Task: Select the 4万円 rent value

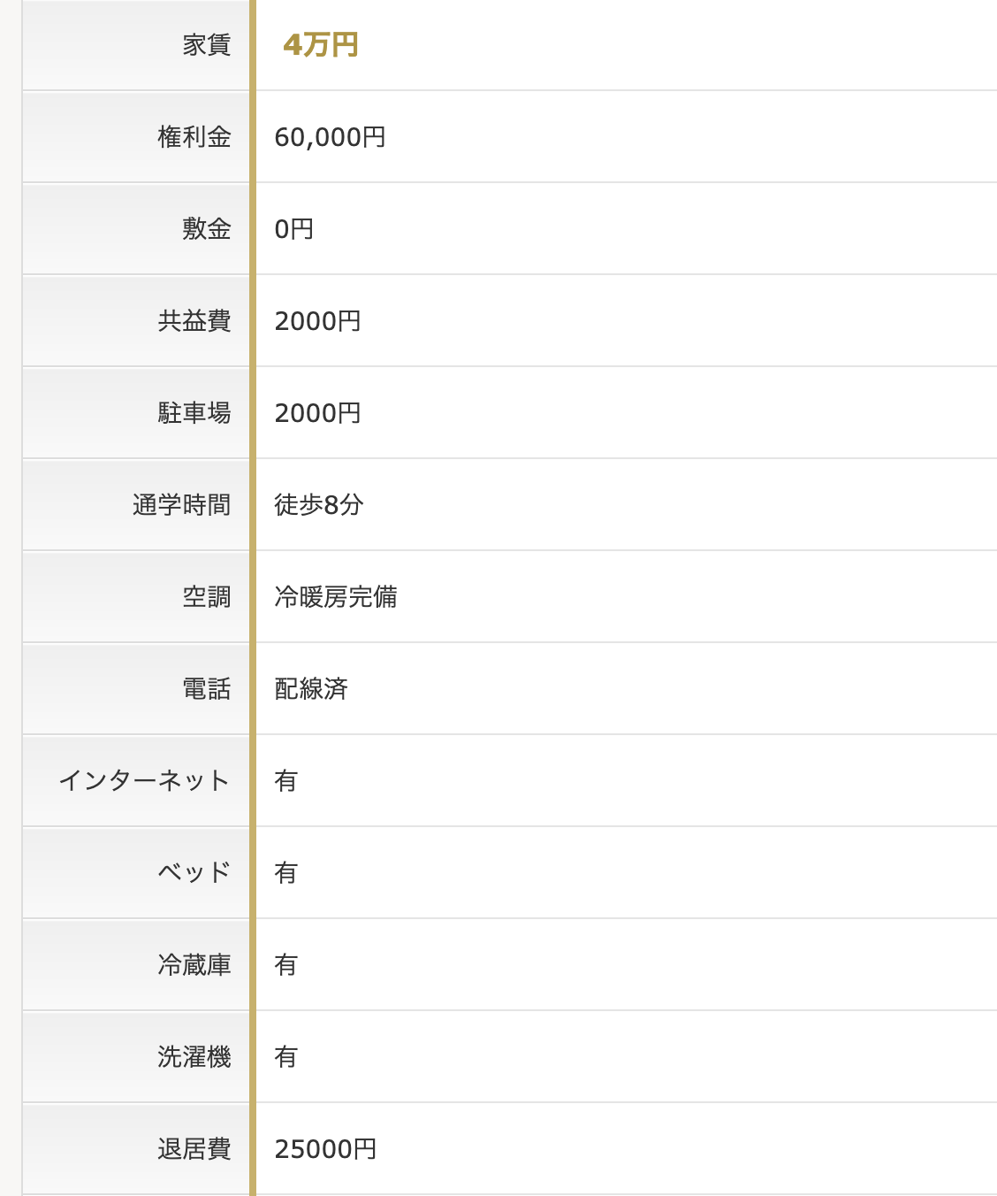Action: (x=320, y=45)
